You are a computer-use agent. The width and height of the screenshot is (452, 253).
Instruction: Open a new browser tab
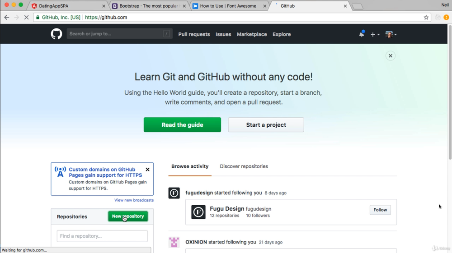coord(358,6)
